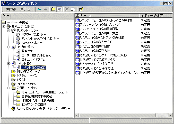Click the ファイル システム folder icon
174x124 pixels.
[13, 84]
